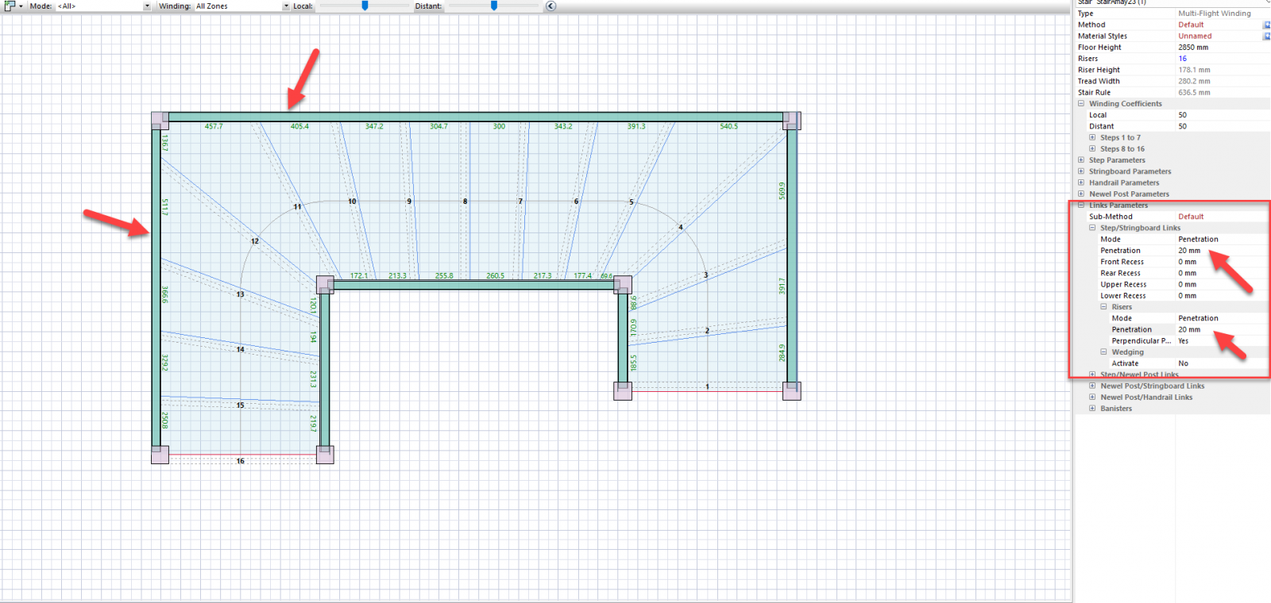Click the top-left newel post square
The image size is (1271, 603).
tap(160, 121)
